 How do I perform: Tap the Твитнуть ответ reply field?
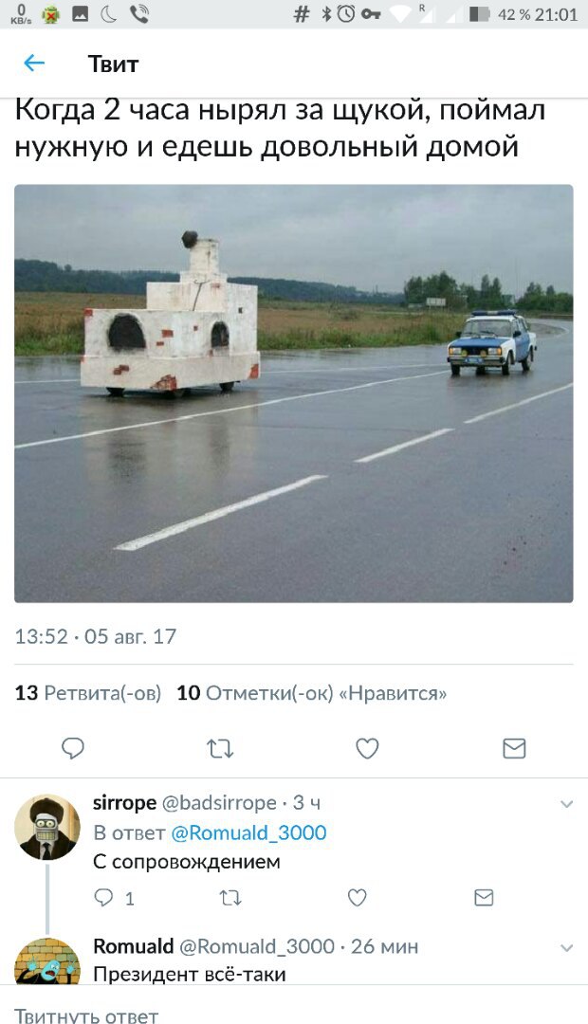click(294, 1006)
